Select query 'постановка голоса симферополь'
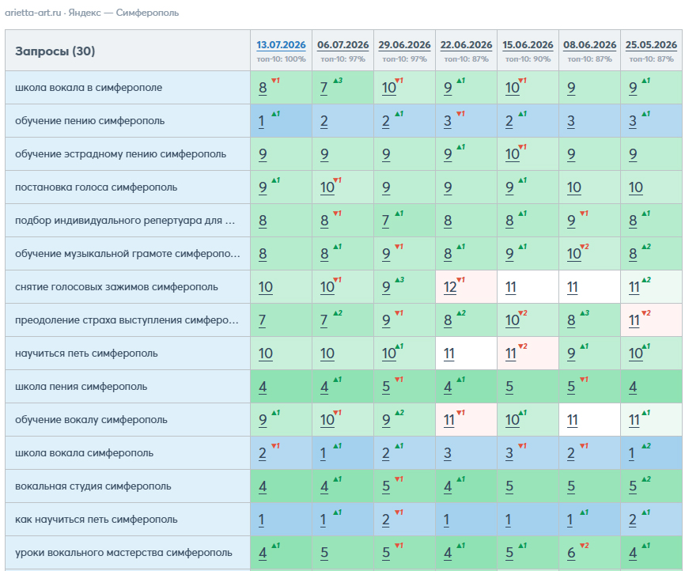 tap(97, 187)
